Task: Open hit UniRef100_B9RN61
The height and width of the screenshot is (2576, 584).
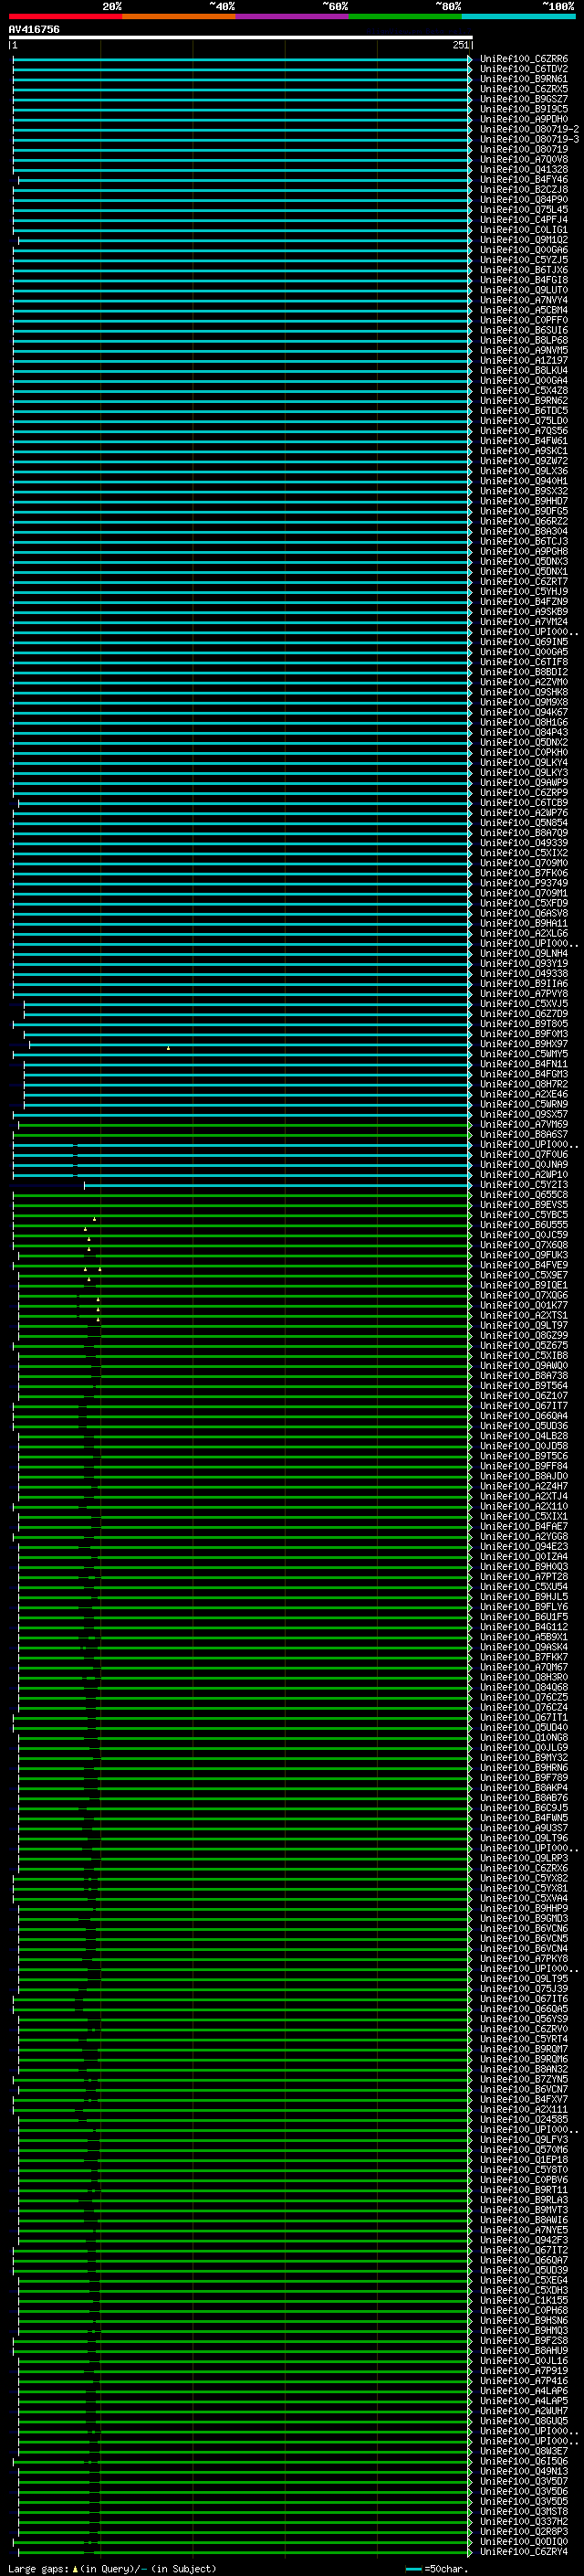Action: (x=524, y=79)
